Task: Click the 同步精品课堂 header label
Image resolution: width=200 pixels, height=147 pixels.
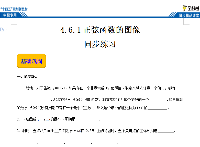Action: point(189,16)
